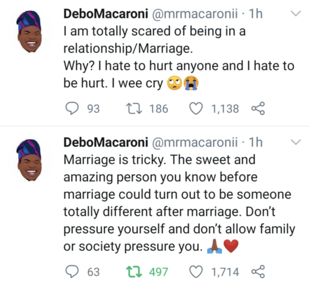
Task: Open the first tweet's chevron dropdown menu
Action: tap(296, 14)
